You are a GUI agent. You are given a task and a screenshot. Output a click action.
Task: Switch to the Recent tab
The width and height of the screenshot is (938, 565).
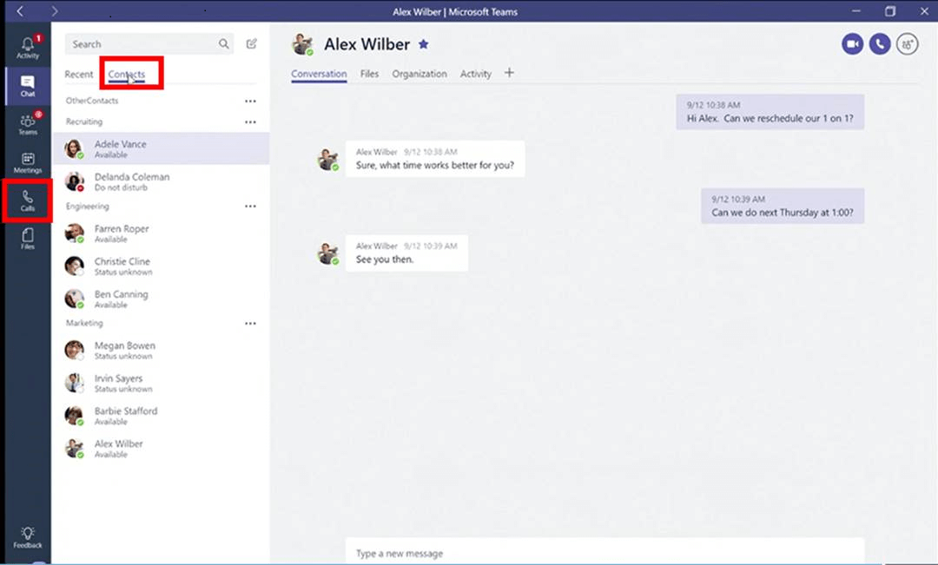click(78, 75)
